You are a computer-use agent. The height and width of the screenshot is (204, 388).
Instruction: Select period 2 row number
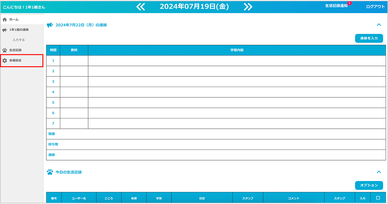(x=53, y=71)
